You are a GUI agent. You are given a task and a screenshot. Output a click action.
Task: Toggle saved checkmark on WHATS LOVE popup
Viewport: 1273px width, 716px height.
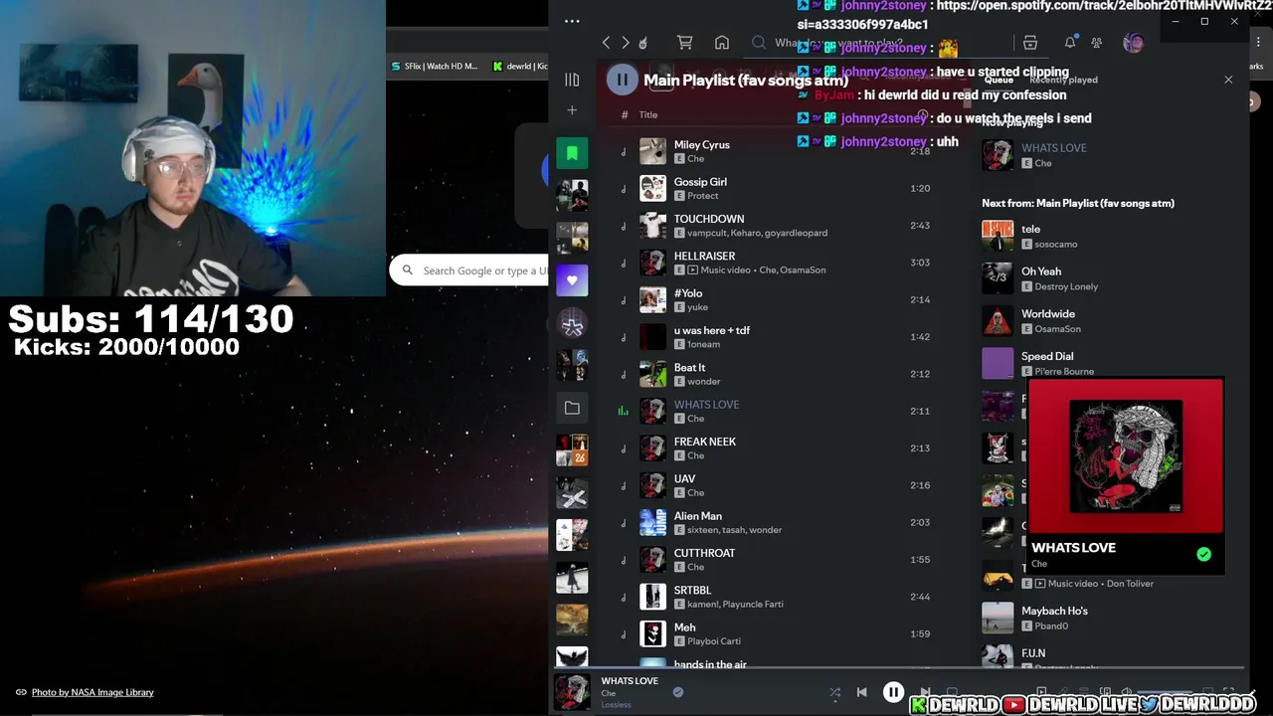(x=1203, y=554)
